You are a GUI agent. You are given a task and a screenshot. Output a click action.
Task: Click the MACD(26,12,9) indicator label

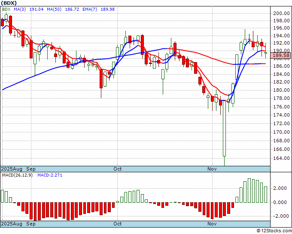pos(17,175)
